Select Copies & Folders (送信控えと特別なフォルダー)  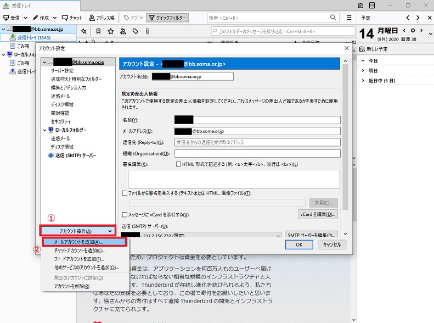pos(76,79)
